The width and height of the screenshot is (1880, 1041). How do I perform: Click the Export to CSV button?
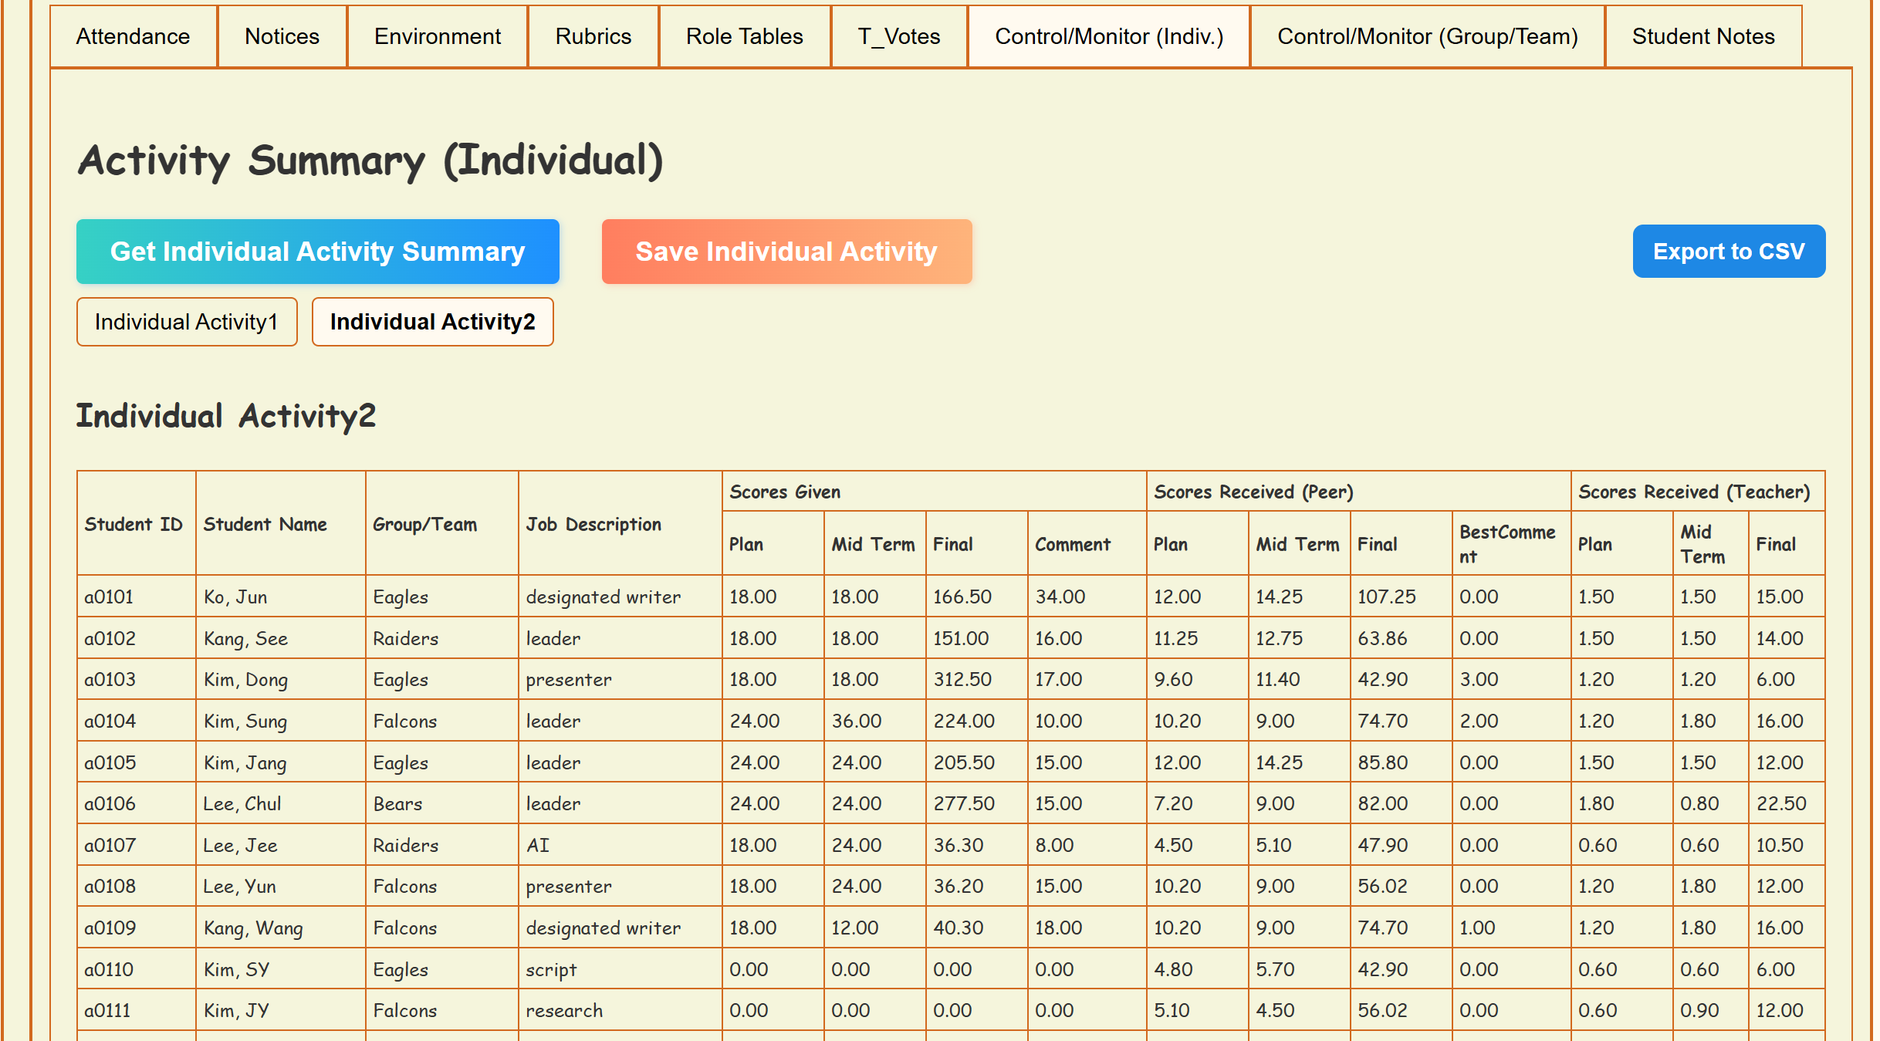click(1729, 252)
